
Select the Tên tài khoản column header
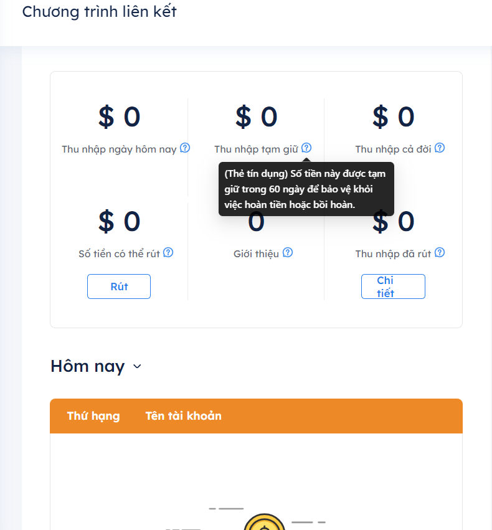pyautogui.click(x=183, y=416)
